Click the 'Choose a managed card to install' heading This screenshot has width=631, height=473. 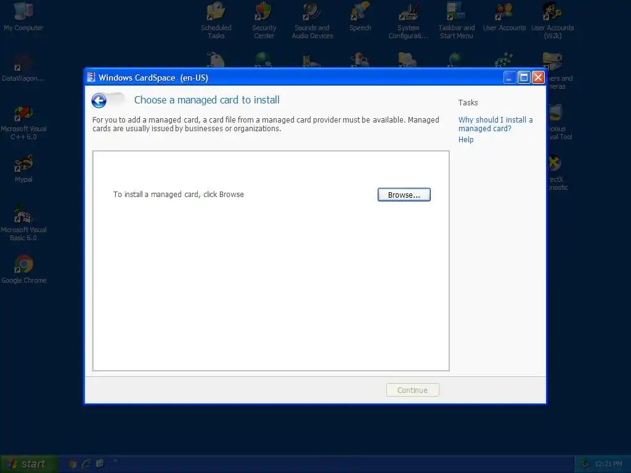pyautogui.click(x=207, y=100)
